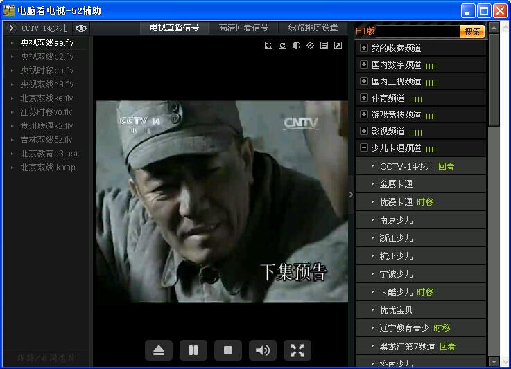Click the 线路/时间选择 label at bottom left
The image size is (511, 369).
coord(46,358)
